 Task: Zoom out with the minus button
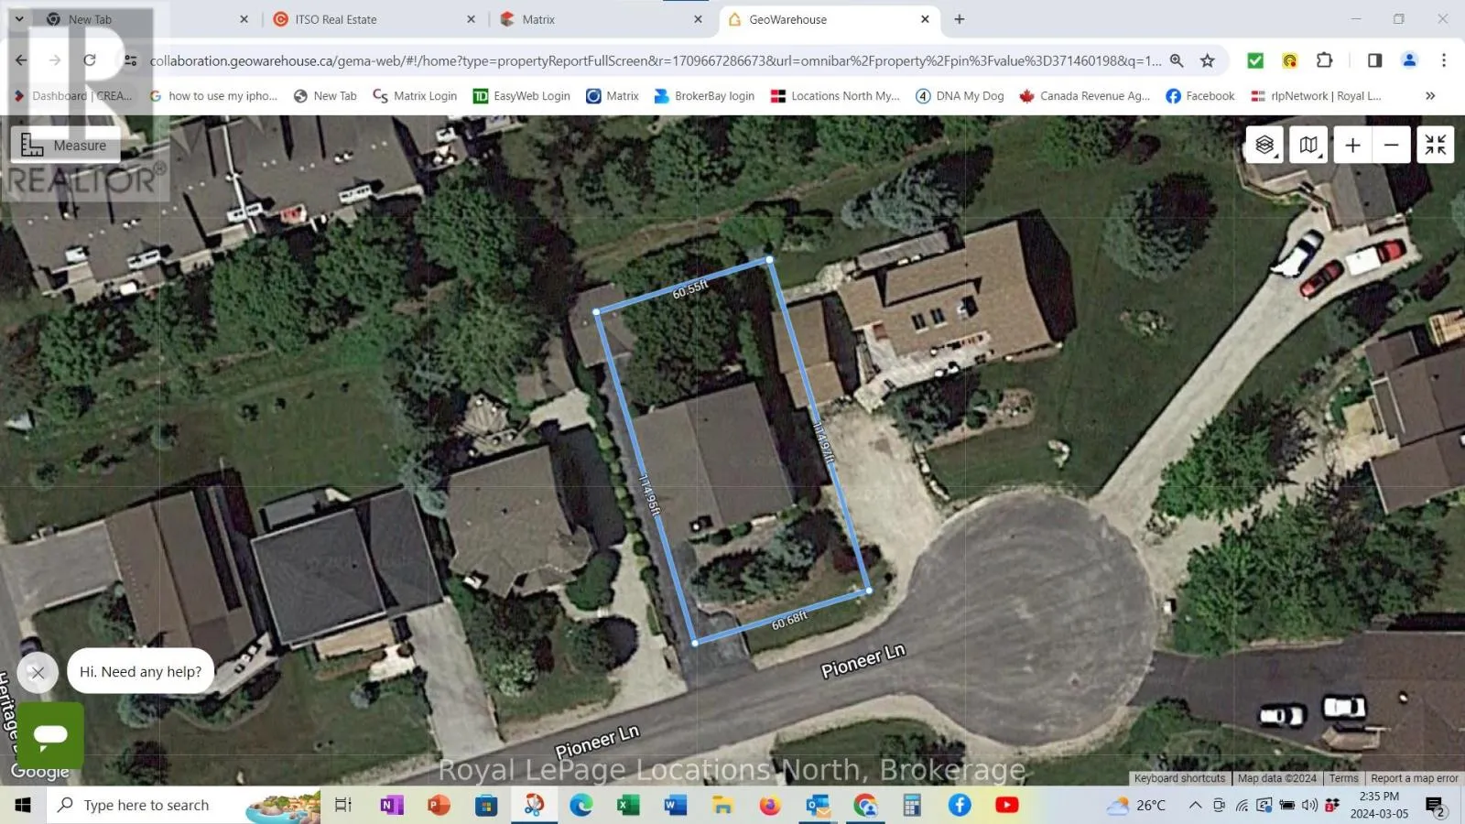pyautogui.click(x=1391, y=145)
